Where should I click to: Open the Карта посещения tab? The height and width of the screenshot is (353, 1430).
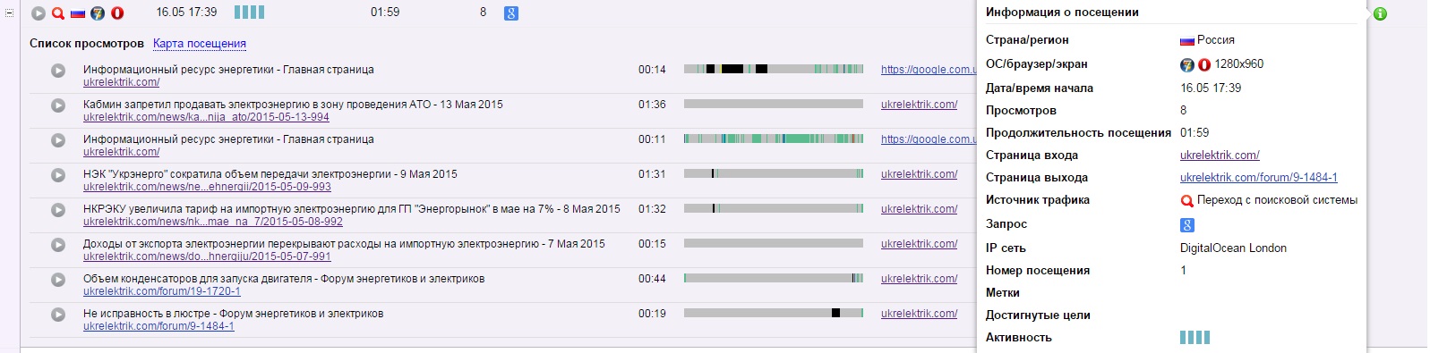200,44
